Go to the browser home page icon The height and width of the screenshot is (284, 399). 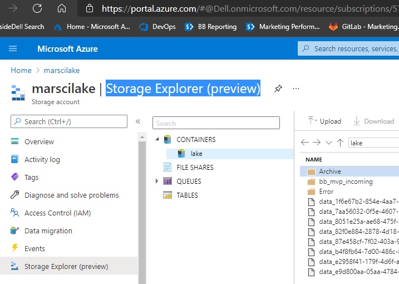pyautogui.click(x=62, y=8)
